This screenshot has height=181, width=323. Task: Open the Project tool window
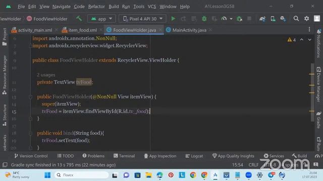coord(5,37)
